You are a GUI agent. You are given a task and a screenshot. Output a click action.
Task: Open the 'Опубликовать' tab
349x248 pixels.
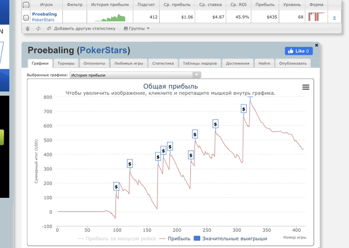(293, 63)
